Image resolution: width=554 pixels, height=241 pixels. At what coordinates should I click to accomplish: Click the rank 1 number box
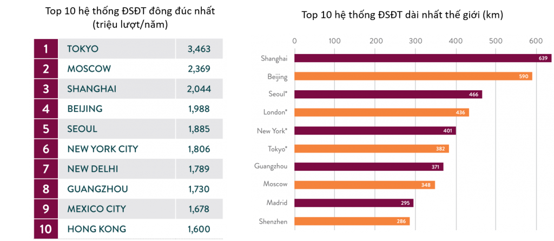click(x=46, y=49)
